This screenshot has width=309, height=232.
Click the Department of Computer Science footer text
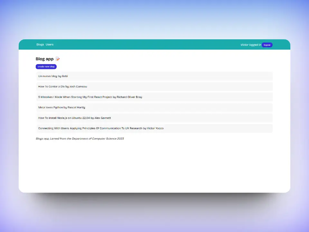(80, 139)
